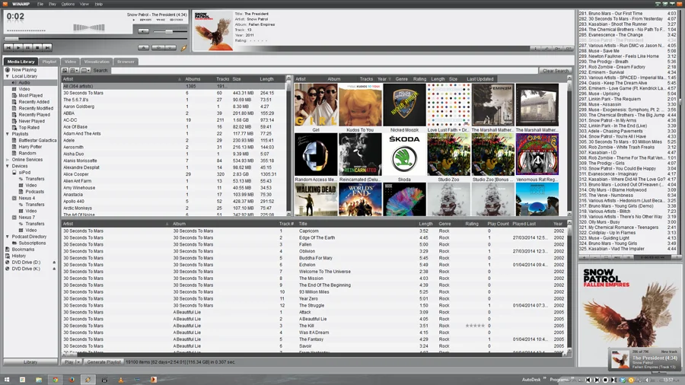This screenshot has height=385, width=685.
Task: Click the Winamp taskbar icon
Action: [88, 380]
